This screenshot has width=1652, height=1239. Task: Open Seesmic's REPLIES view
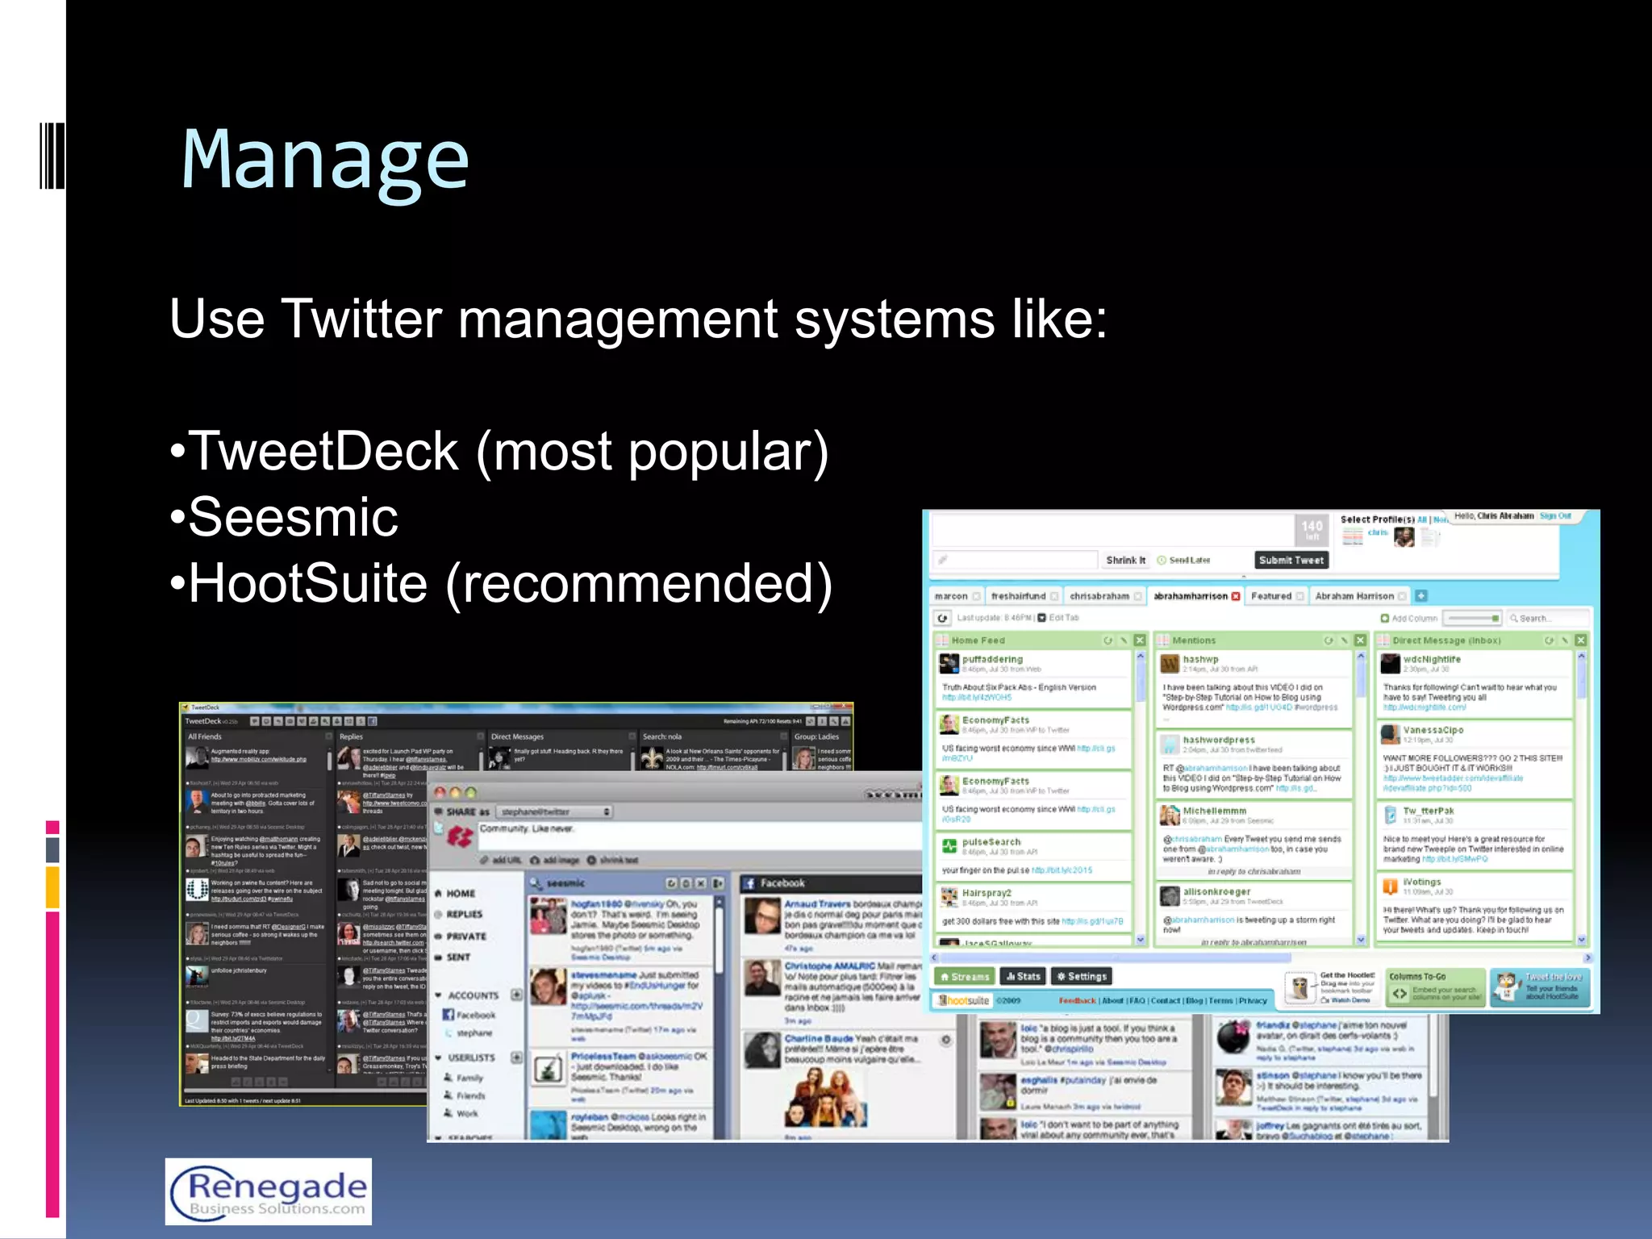coord(464,914)
